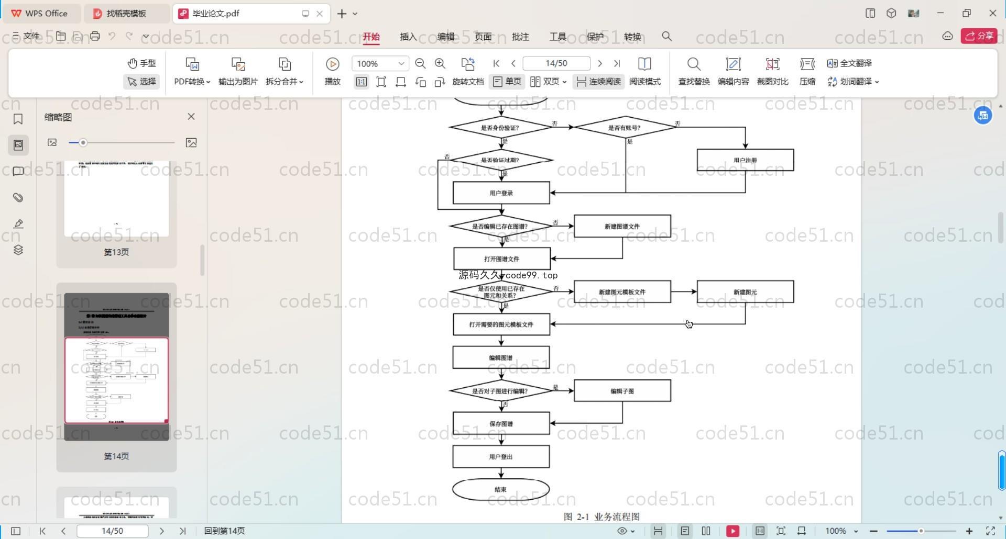The image size is (1006, 539).
Task: Open the Protect ribbon tab
Action: 595,37
